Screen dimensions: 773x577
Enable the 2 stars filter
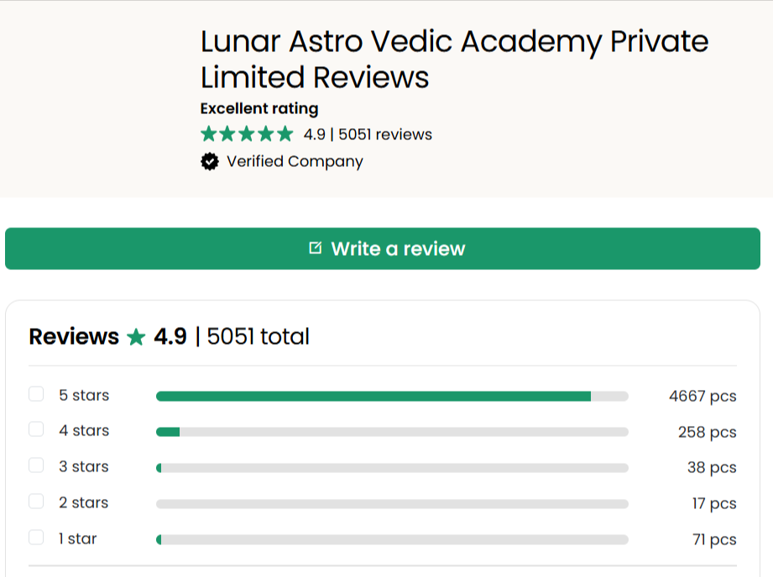36,502
